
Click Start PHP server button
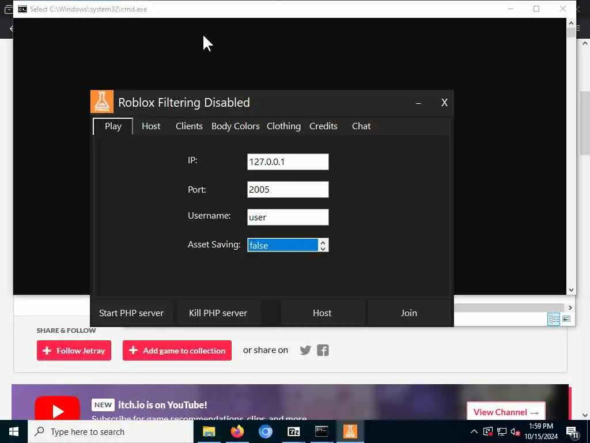click(131, 313)
